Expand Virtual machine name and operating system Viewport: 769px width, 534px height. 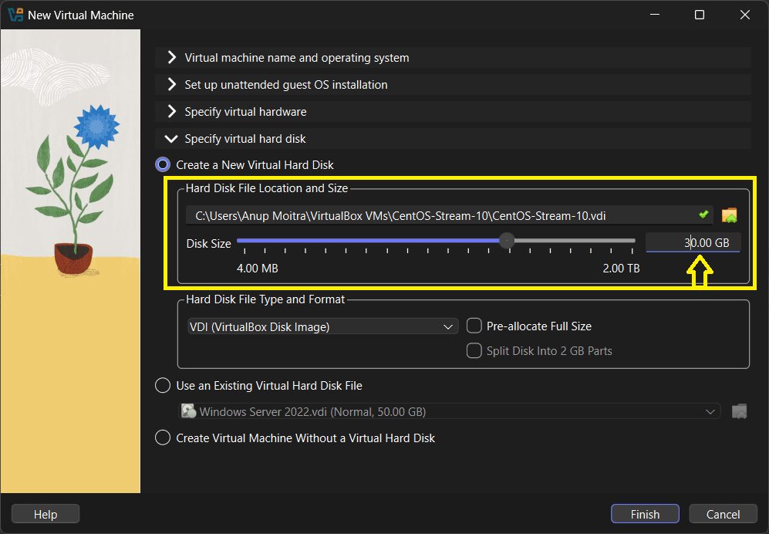296,58
